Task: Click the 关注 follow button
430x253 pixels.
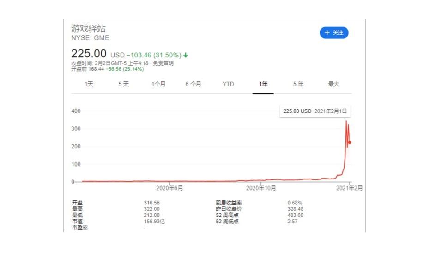Action: [334, 33]
